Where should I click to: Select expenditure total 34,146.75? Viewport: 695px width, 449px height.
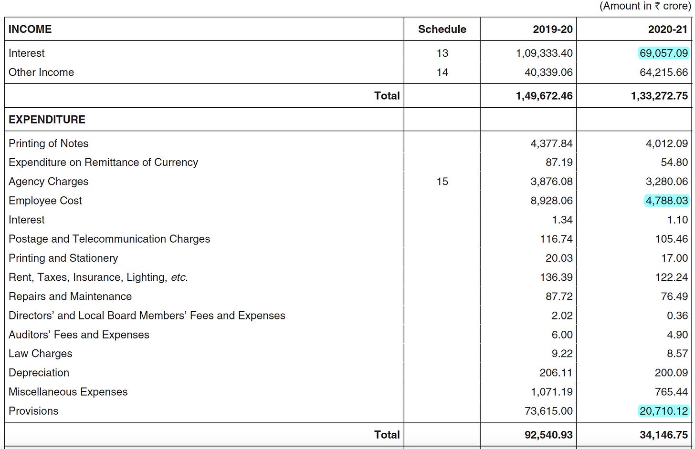[664, 435]
